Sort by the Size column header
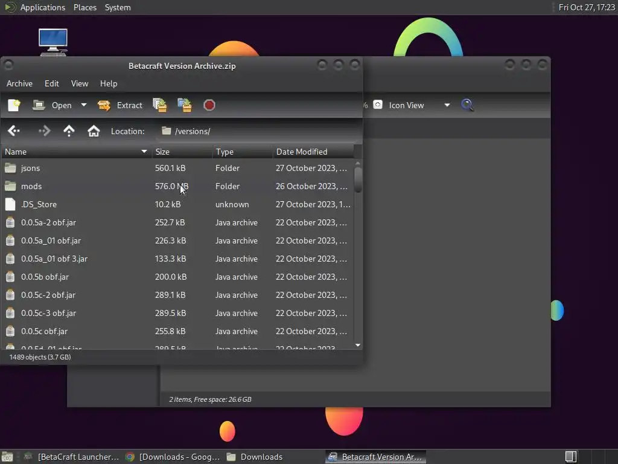The height and width of the screenshot is (464, 618). pos(182,152)
